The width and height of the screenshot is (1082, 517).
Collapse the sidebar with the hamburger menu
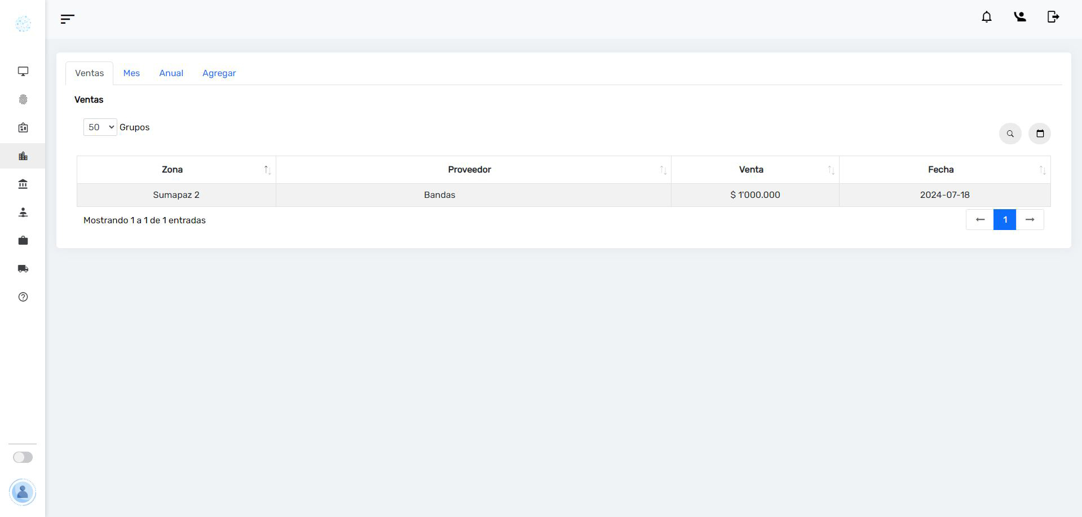[x=67, y=19]
